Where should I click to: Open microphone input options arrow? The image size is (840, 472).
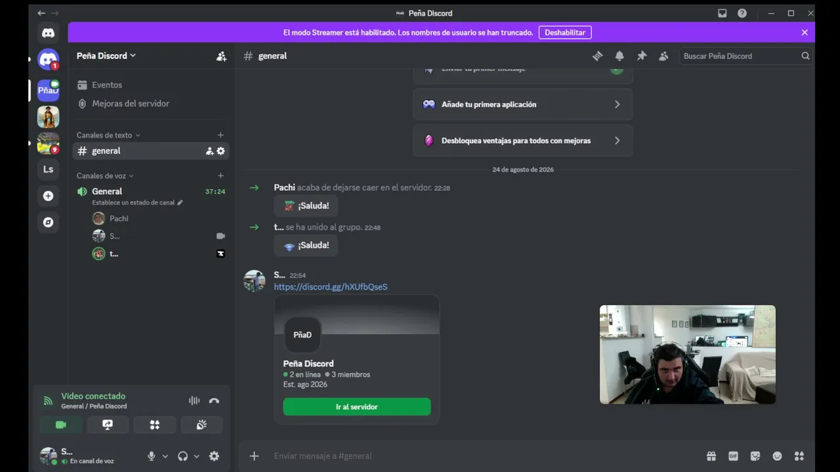coord(165,456)
